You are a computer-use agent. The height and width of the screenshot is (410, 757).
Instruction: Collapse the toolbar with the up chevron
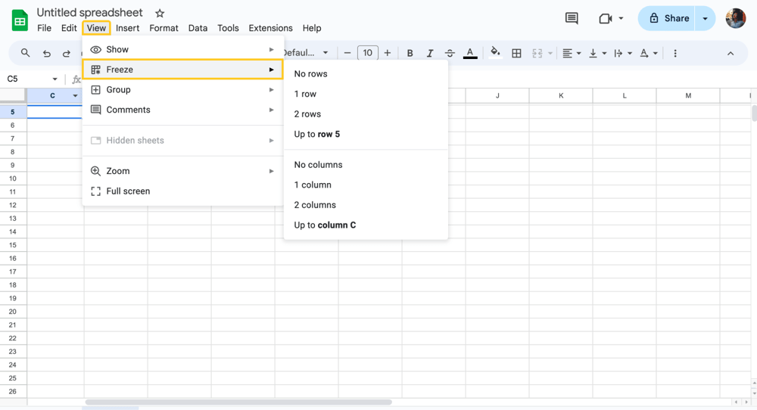point(731,53)
